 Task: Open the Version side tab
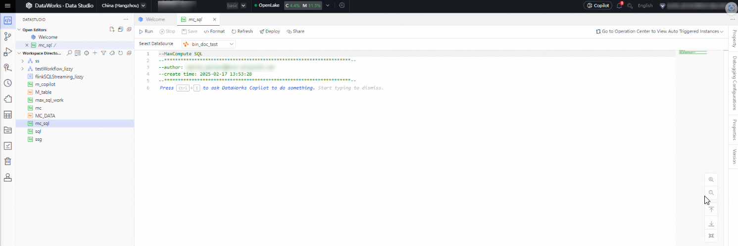tap(734, 156)
